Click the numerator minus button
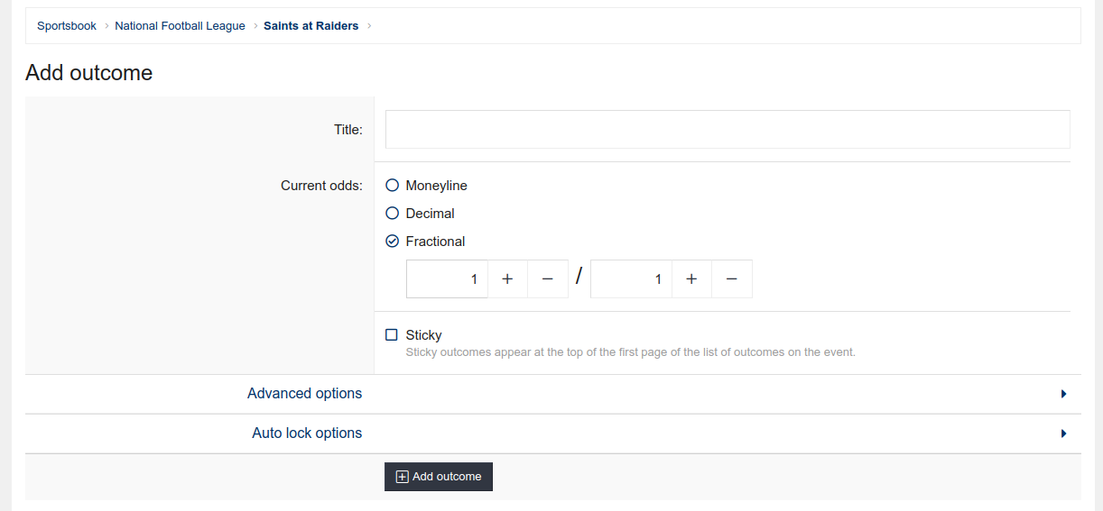1103x511 pixels. (548, 279)
